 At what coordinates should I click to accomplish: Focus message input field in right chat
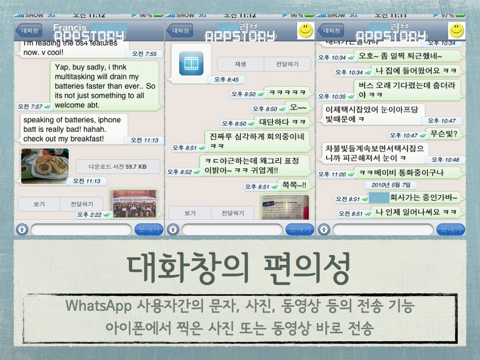click(x=383, y=229)
